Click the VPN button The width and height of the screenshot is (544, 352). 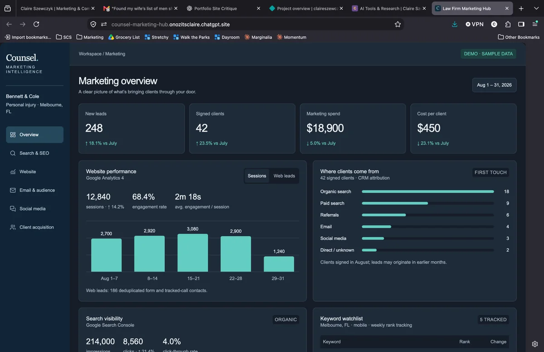point(475,24)
